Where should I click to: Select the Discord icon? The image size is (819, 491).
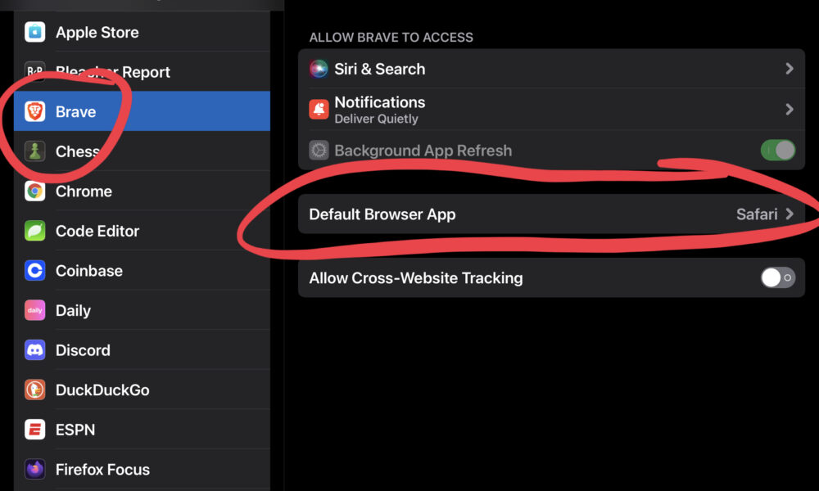35,350
